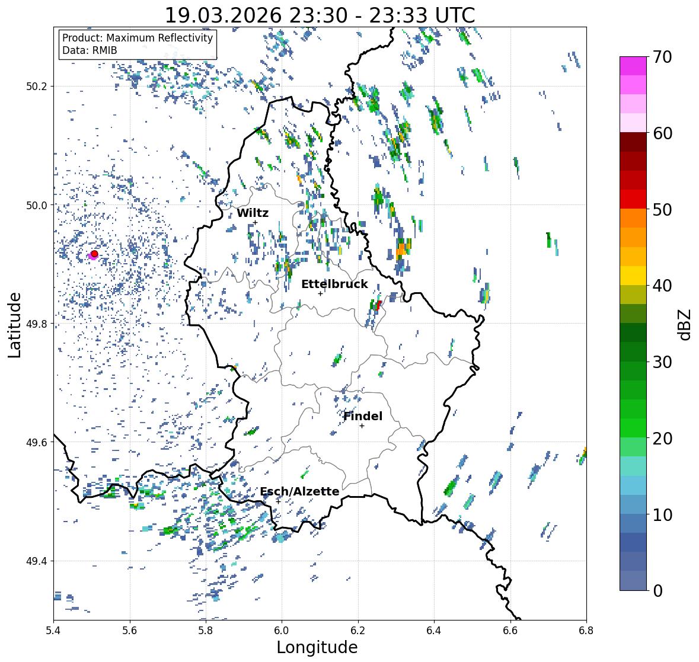699x662 pixels.
Task: Click the Longitude axis label
Action: [x=317, y=647]
